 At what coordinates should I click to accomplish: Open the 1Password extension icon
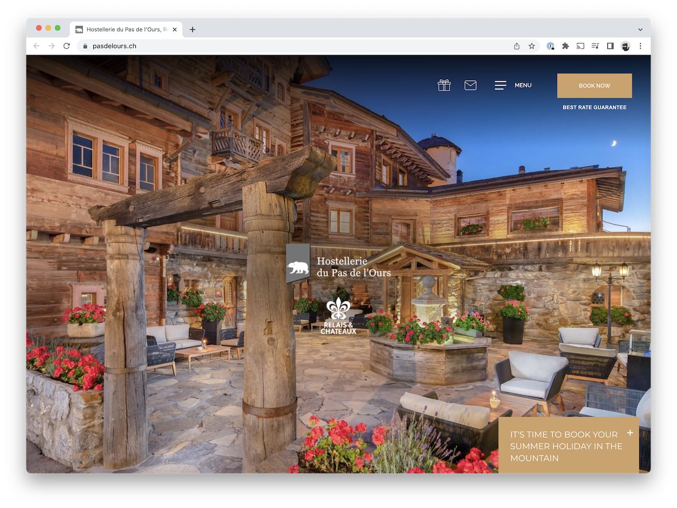tap(550, 46)
